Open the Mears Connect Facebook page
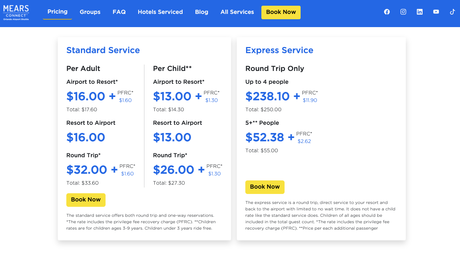 tap(387, 12)
